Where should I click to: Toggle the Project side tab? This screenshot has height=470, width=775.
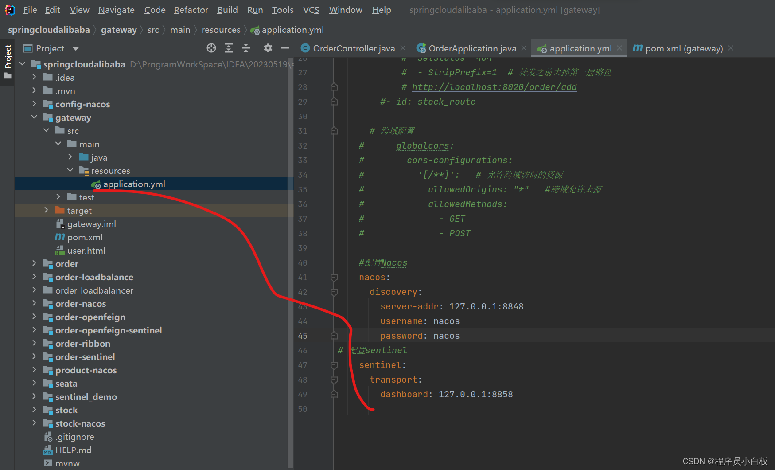[x=8, y=62]
